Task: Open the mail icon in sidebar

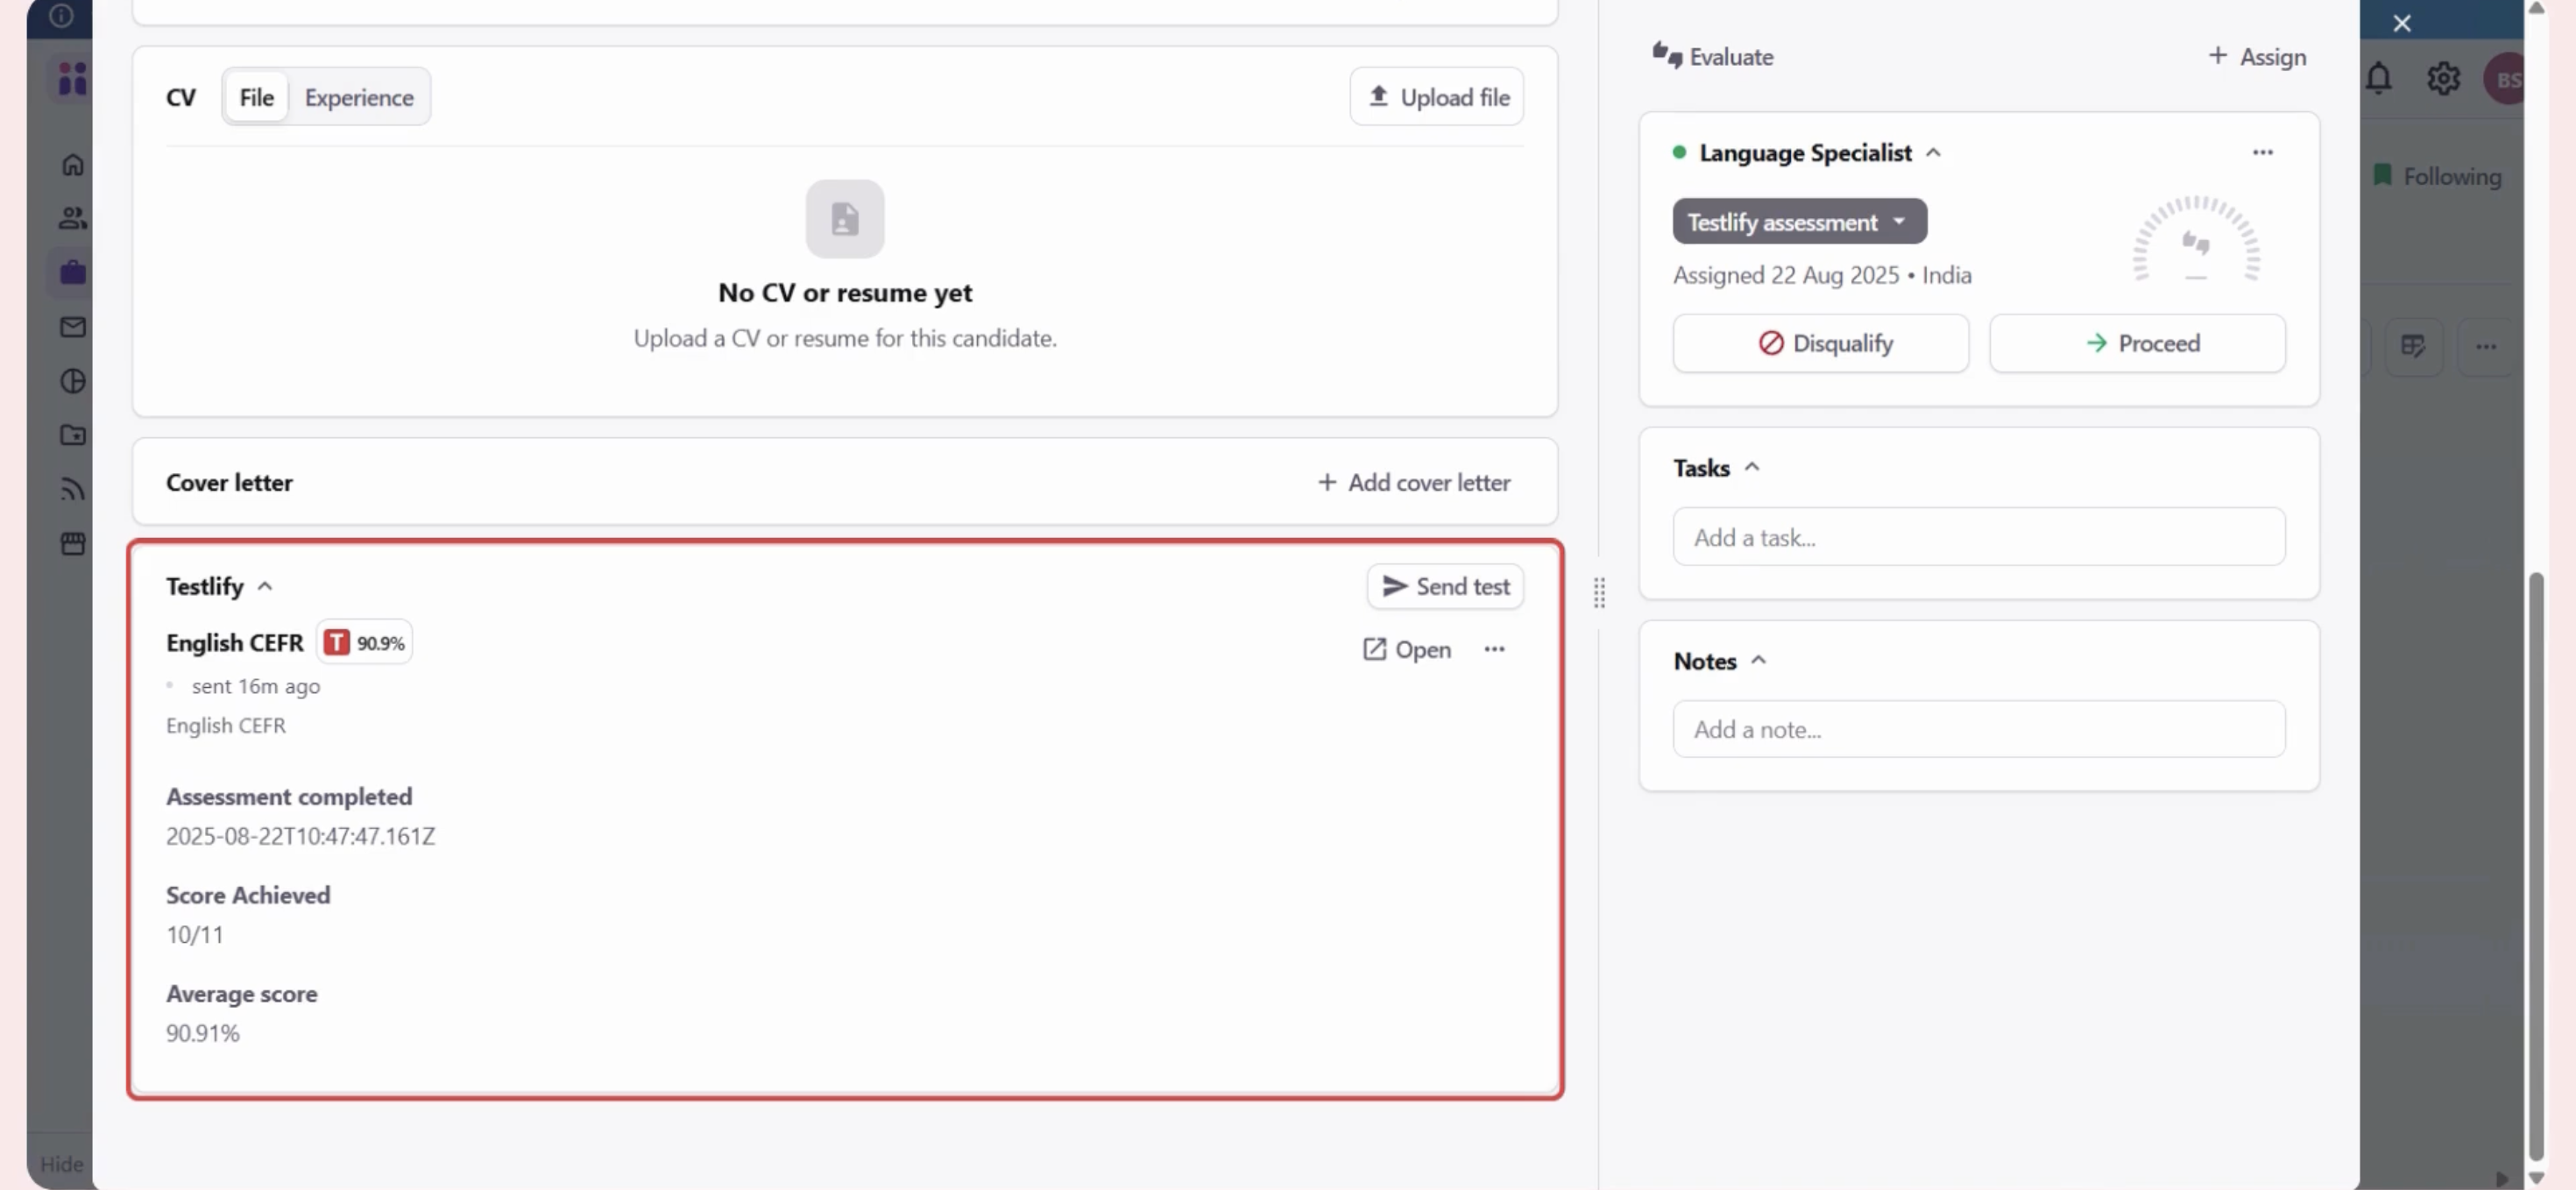Action: click(x=72, y=327)
